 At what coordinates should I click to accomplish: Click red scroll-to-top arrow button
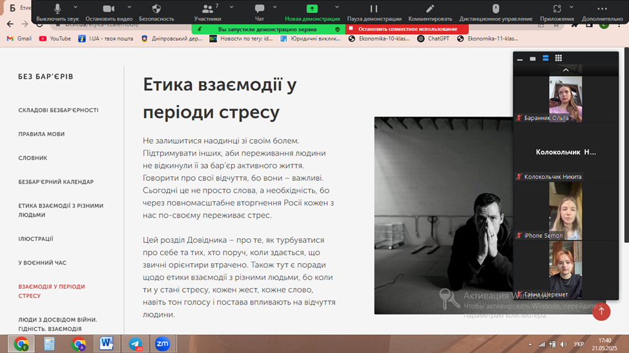point(601,311)
